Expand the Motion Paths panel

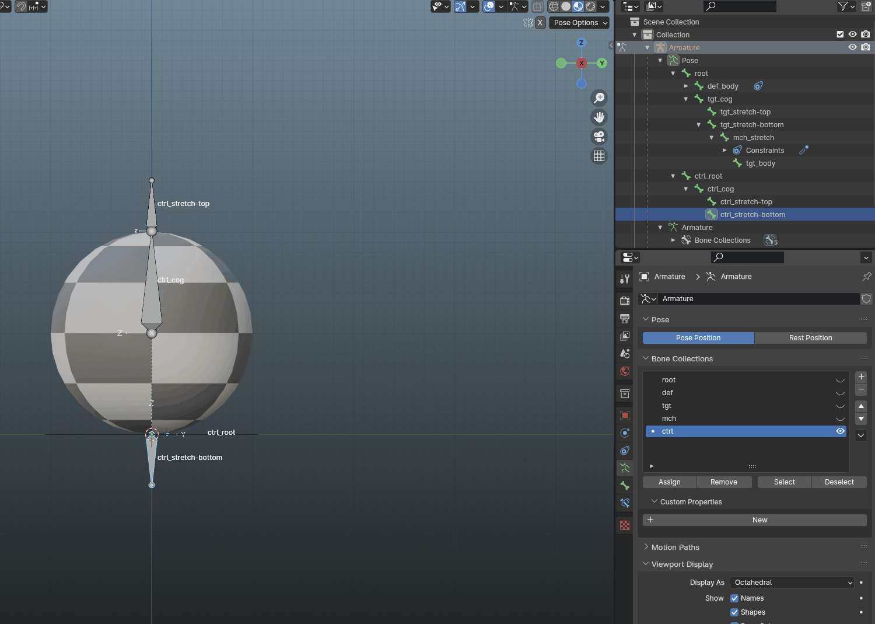(675, 548)
